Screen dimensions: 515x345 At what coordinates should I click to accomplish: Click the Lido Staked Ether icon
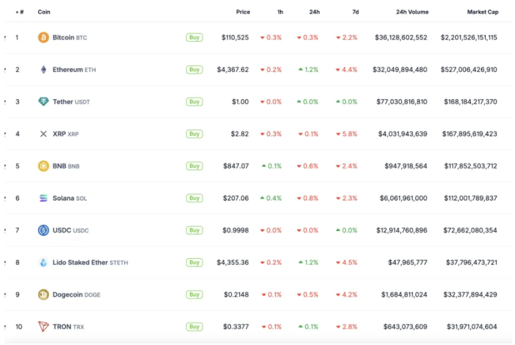43,263
